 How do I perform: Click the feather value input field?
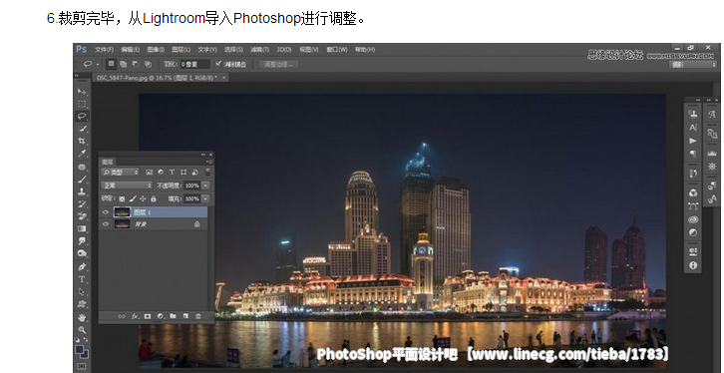pos(194,64)
